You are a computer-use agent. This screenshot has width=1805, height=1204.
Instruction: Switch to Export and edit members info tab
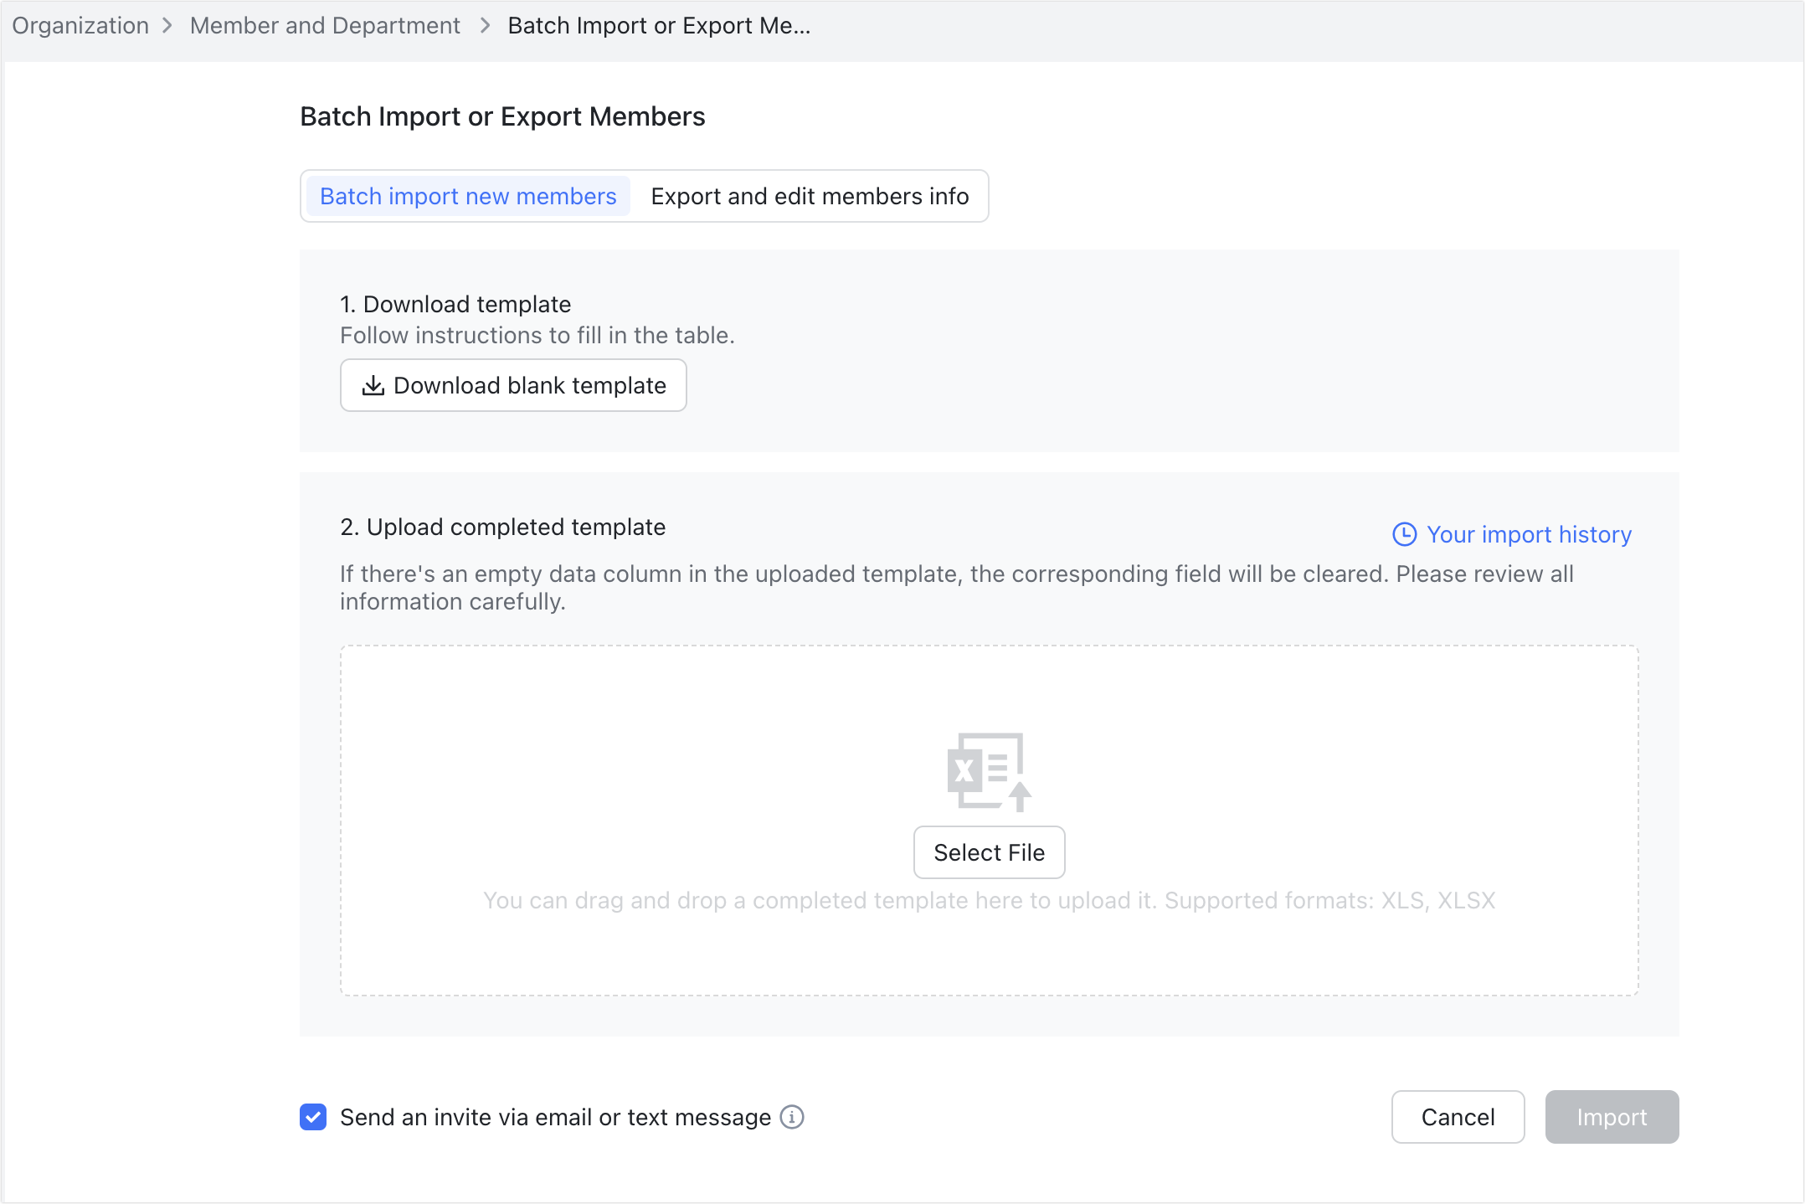(810, 196)
